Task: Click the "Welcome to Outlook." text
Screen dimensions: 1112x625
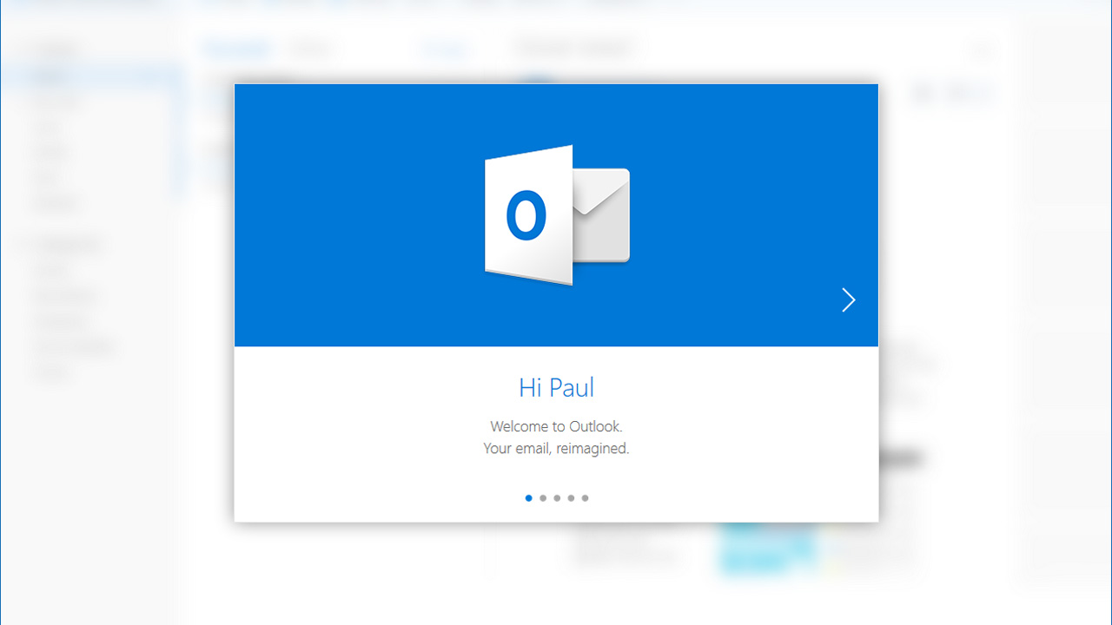Action: [x=556, y=426]
